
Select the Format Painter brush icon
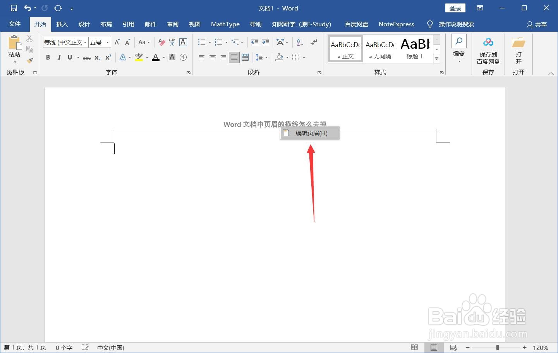[30, 60]
